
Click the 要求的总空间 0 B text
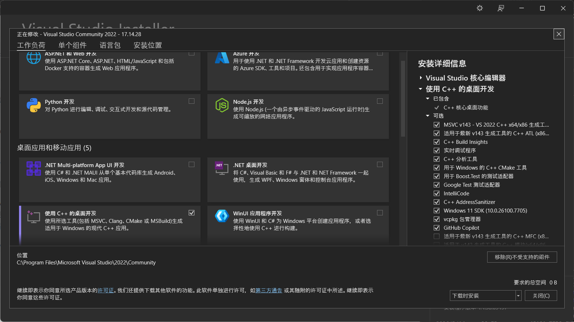point(535,283)
